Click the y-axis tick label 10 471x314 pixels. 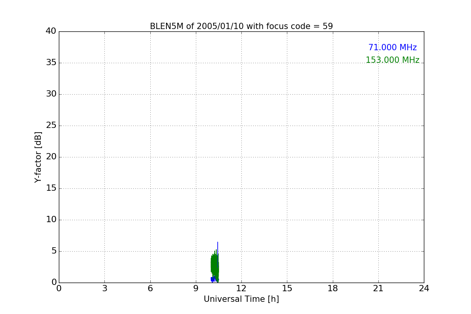[x=51, y=220]
